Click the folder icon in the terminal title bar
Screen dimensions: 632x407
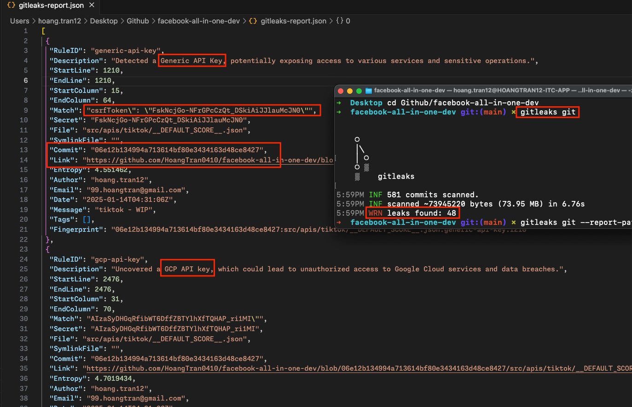click(x=368, y=91)
